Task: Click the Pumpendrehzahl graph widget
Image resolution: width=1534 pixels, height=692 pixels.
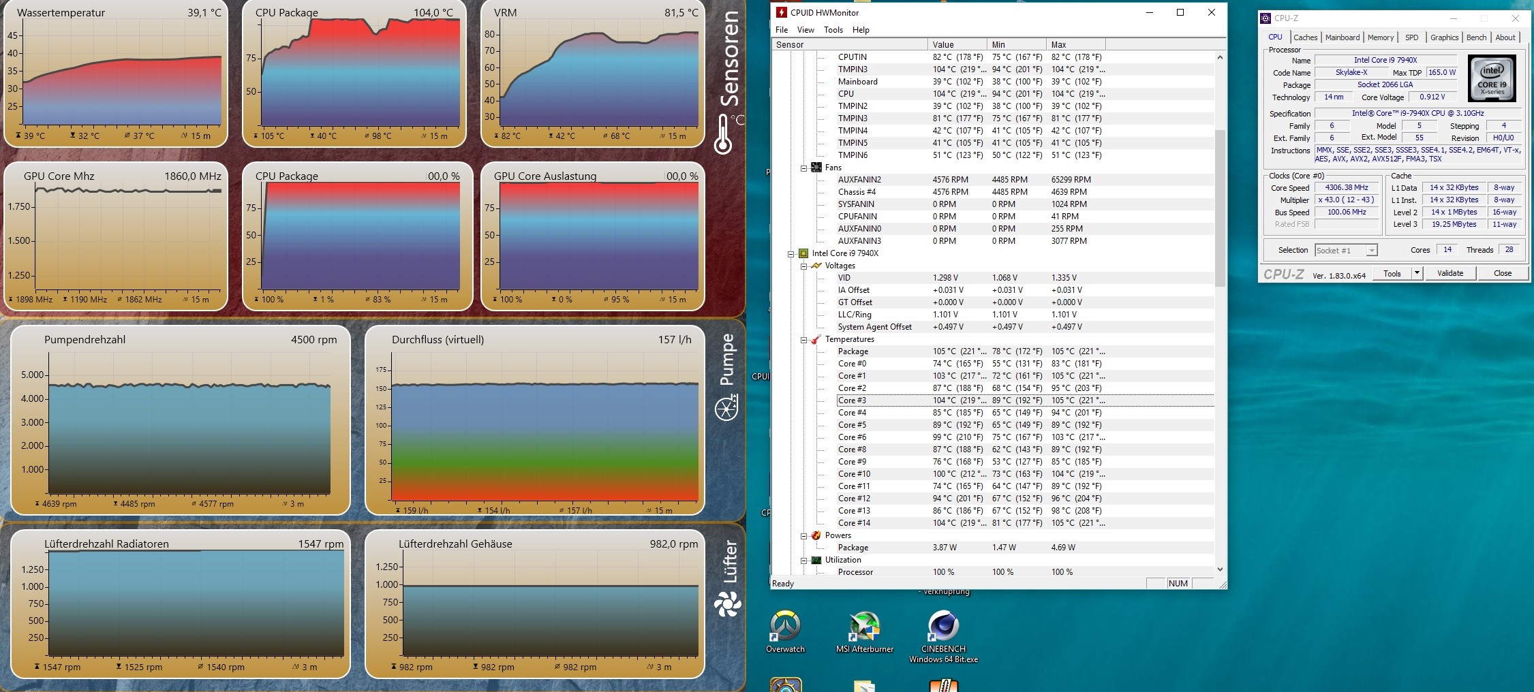Action: [181, 420]
